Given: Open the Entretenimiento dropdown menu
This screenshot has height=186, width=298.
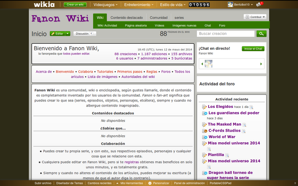Looking at the screenshot, I should pyautogui.click(x=139, y=5).
